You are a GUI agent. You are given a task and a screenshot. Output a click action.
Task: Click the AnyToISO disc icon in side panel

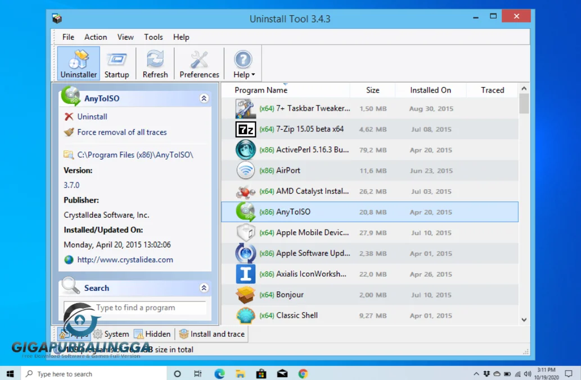pyautogui.click(x=71, y=96)
